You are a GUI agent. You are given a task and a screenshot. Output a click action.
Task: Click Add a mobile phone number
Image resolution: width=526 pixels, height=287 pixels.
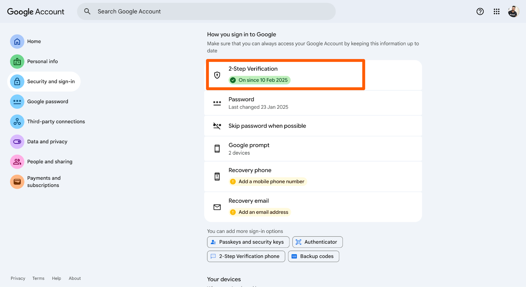pos(271,182)
